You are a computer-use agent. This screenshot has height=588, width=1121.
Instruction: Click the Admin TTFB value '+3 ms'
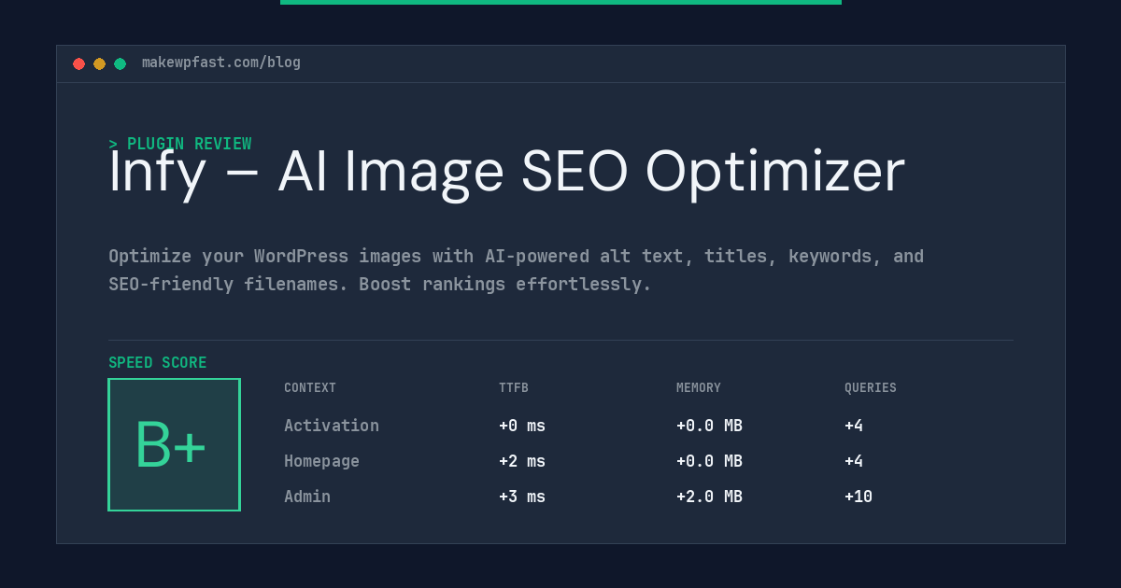tap(522, 497)
